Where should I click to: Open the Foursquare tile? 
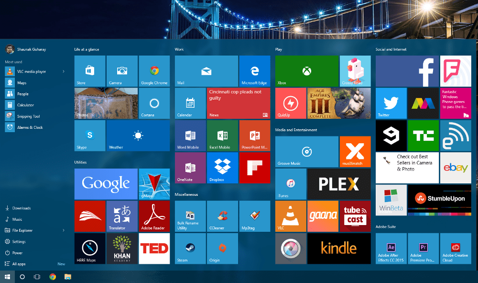pyautogui.click(x=456, y=71)
